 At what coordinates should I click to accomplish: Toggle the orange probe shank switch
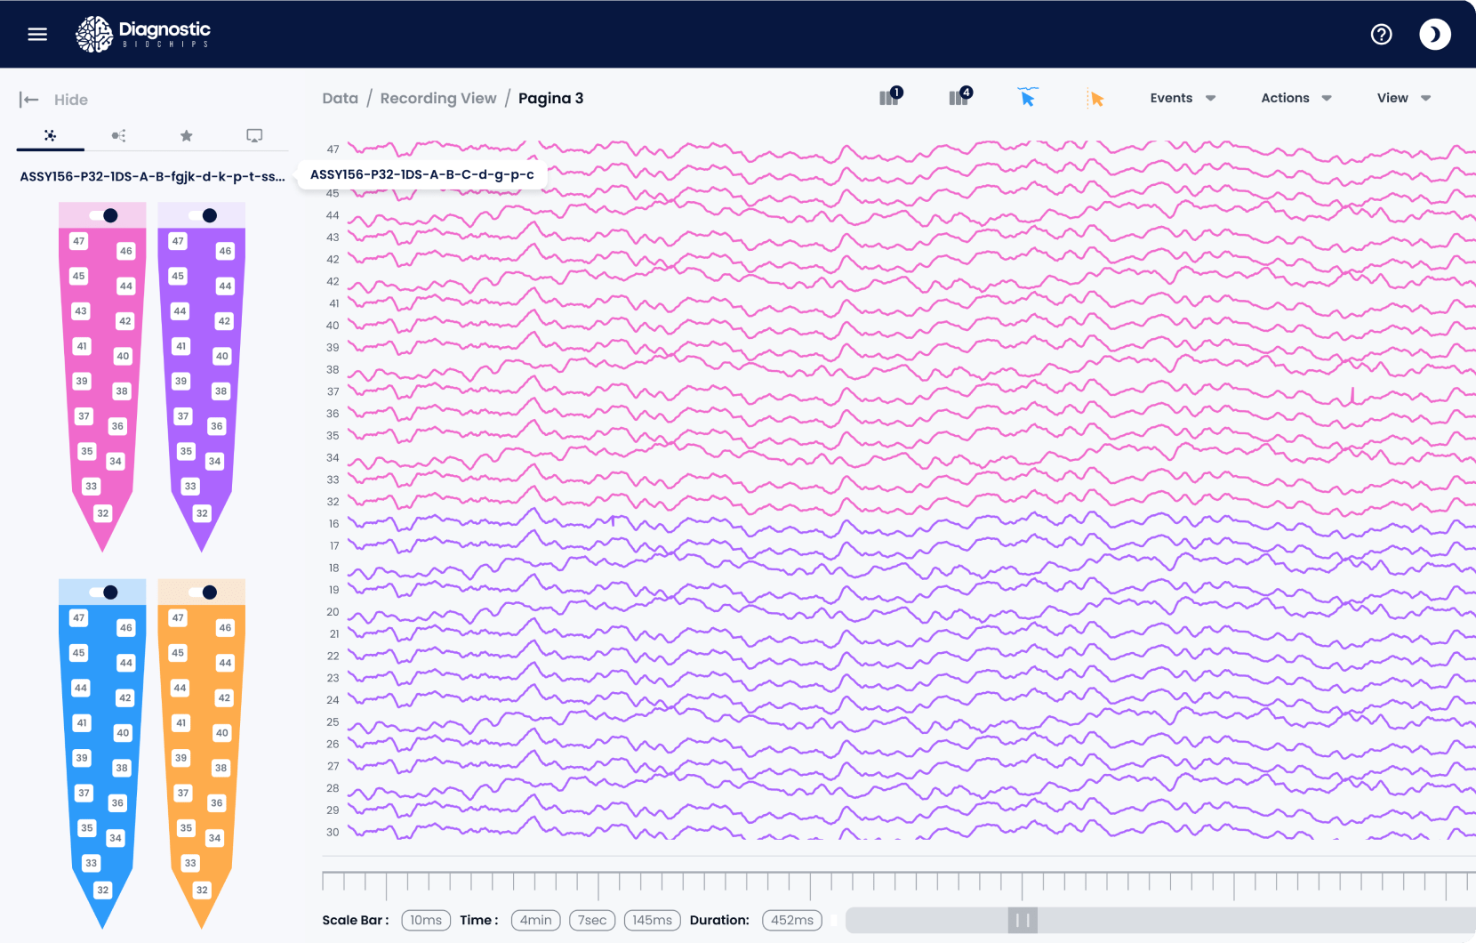coord(203,592)
